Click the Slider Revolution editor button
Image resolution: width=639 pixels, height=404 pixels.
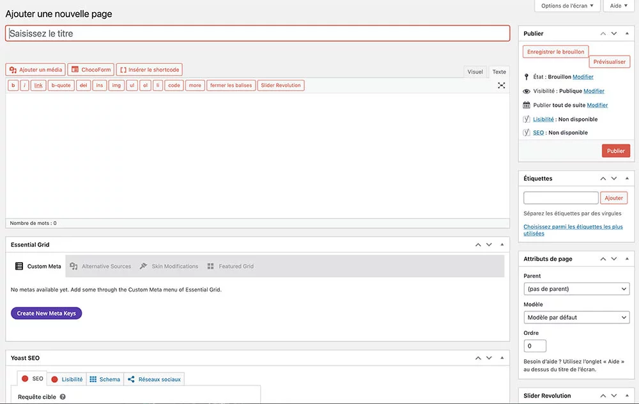(x=281, y=85)
